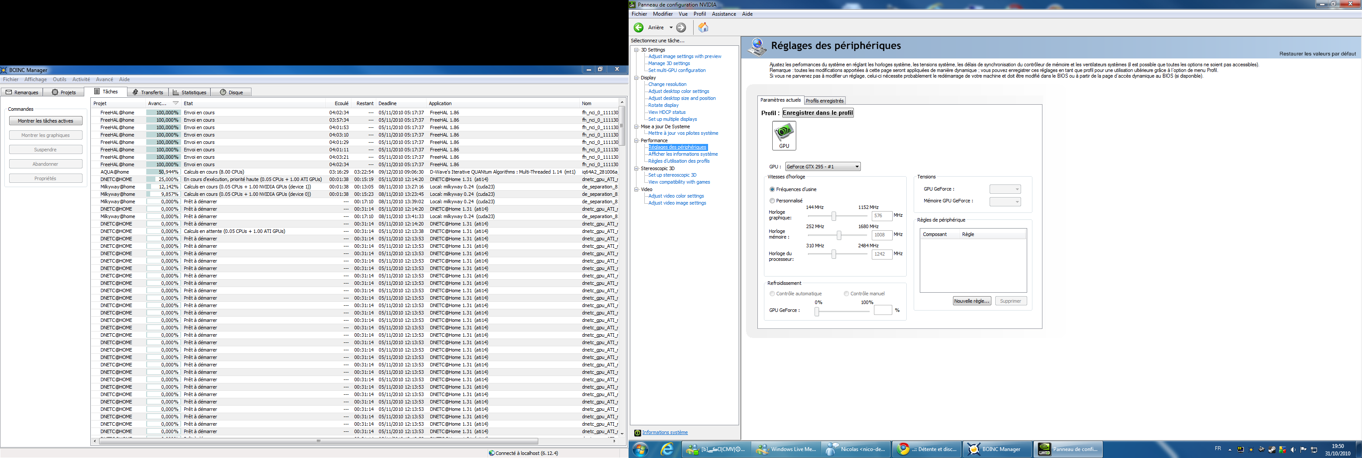Click the Windows Start orb
Image resolution: width=1362 pixels, height=458 pixels.
tap(641, 450)
